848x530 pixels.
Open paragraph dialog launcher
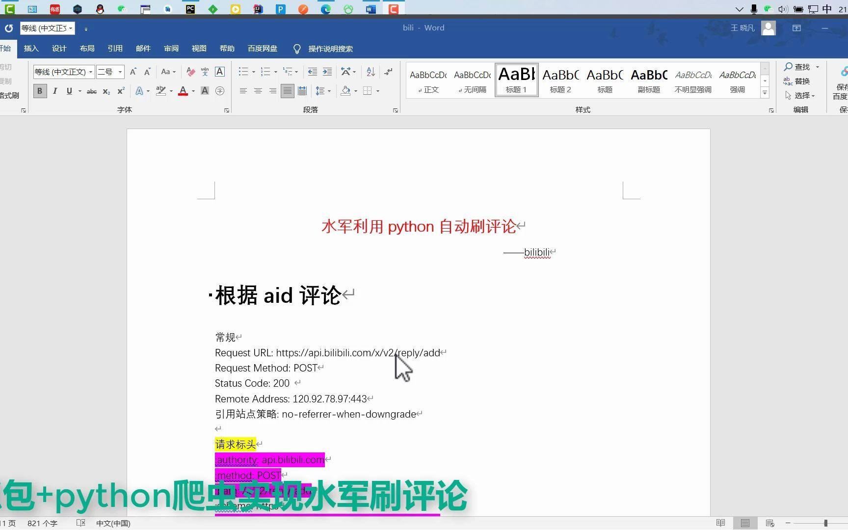point(396,110)
